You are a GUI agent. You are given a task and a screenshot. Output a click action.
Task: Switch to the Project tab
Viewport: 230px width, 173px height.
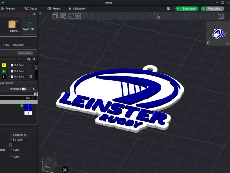(54, 9)
